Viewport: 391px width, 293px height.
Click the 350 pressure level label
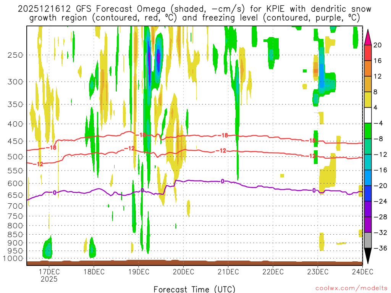(15, 105)
